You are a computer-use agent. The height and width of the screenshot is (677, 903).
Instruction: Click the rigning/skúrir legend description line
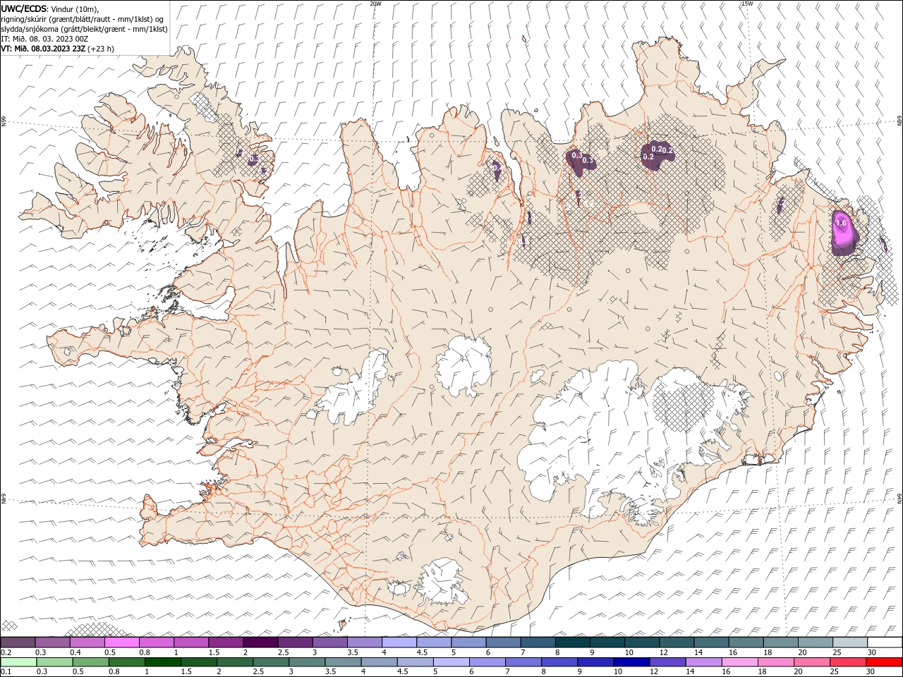point(83,19)
